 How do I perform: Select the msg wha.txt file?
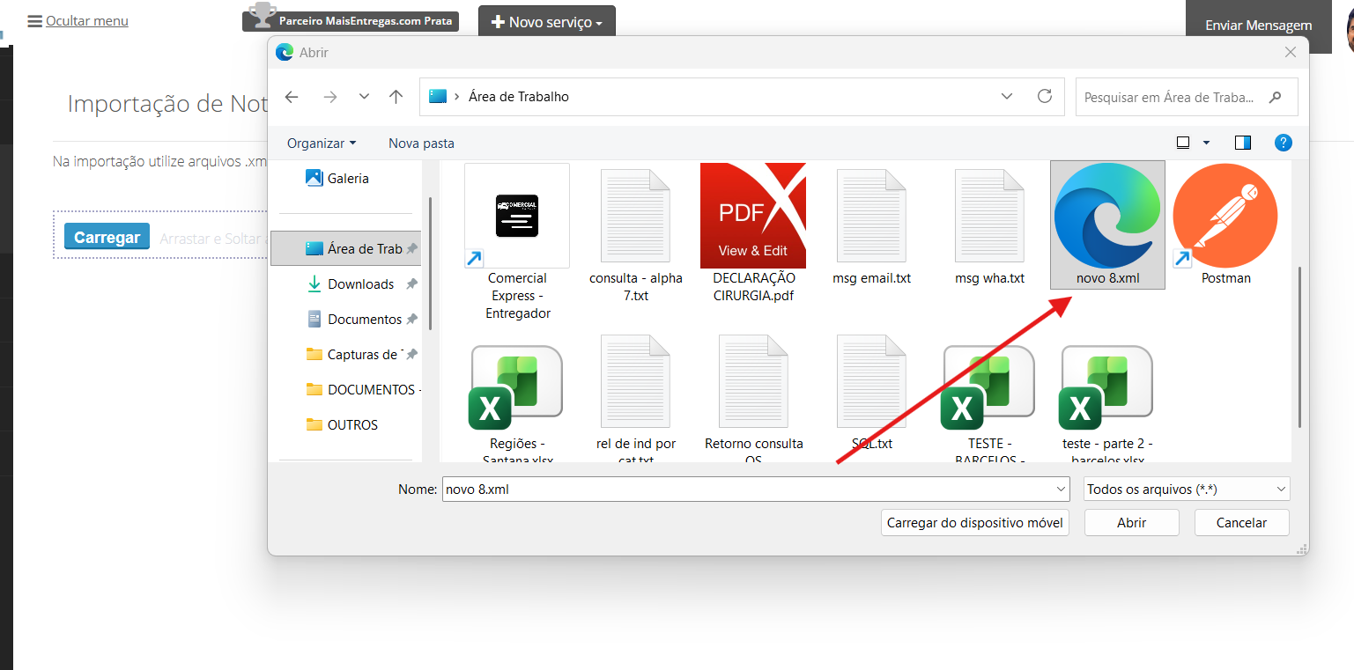[x=989, y=226]
